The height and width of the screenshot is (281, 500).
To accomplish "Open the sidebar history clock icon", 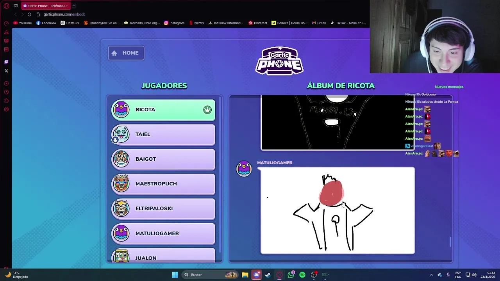I will (x=6, y=92).
